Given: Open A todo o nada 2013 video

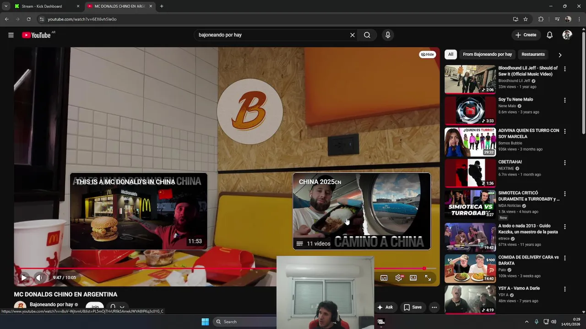Looking at the screenshot, I should [x=470, y=237].
